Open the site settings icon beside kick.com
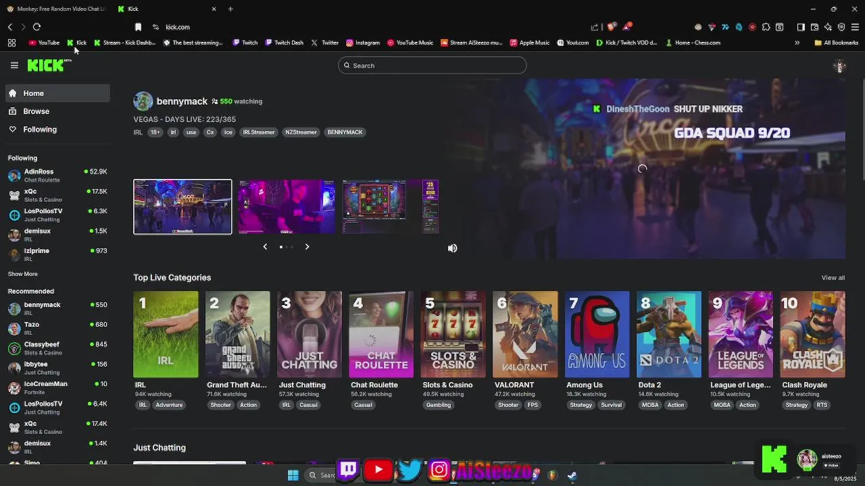The width and height of the screenshot is (865, 486). [155, 27]
